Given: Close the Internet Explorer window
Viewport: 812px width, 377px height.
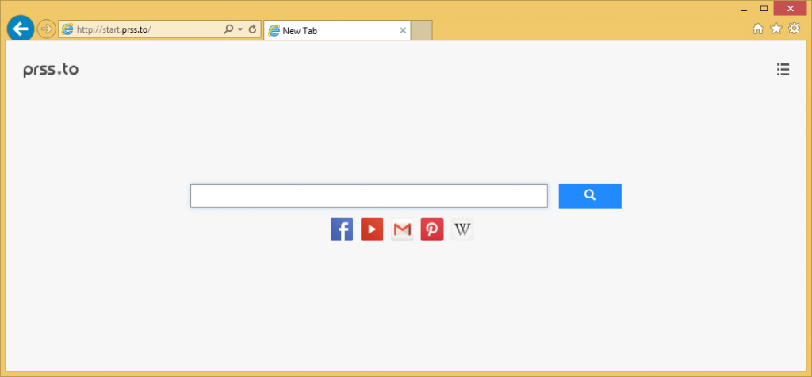Looking at the screenshot, I should 791,8.
